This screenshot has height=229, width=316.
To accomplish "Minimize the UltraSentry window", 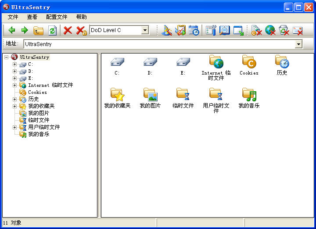I will (288, 7).
